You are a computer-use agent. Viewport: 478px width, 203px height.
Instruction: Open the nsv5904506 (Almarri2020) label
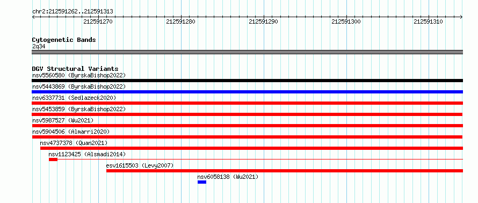pyautogui.click(x=71, y=132)
